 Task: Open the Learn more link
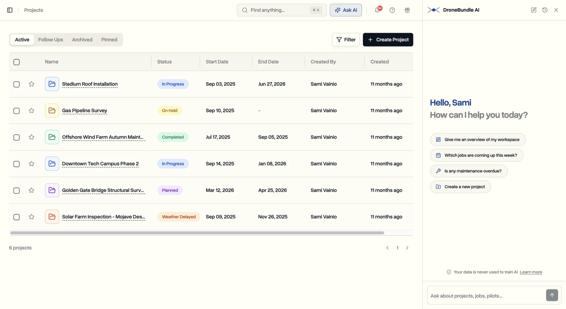(531, 272)
